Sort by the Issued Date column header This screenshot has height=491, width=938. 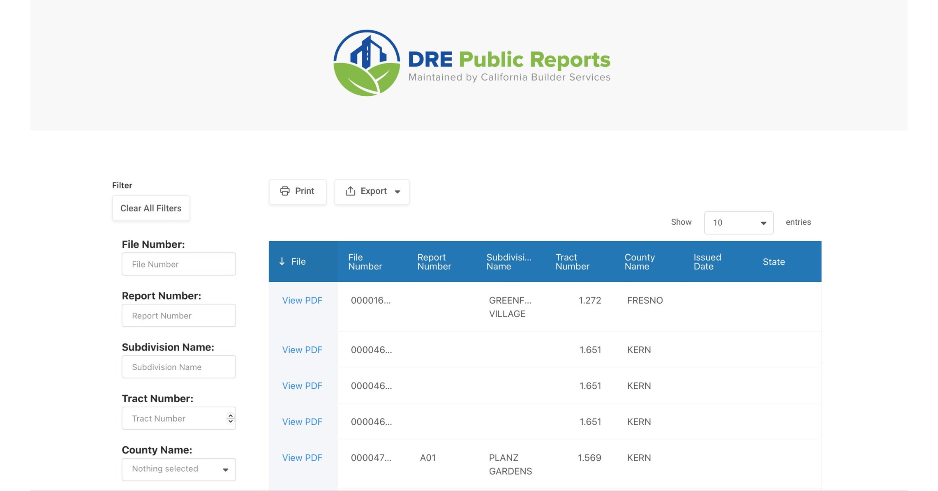pyautogui.click(x=707, y=262)
